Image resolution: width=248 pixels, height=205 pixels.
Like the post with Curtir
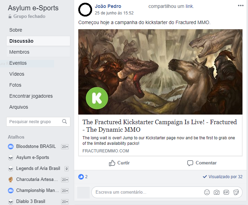[x=119, y=163]
